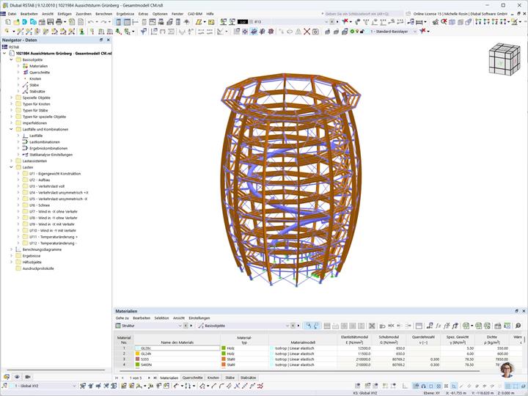Viewport: 528px width, 396px height.
Task: Open the Bearbeiten menu in main menu bar
Action: 29,14
